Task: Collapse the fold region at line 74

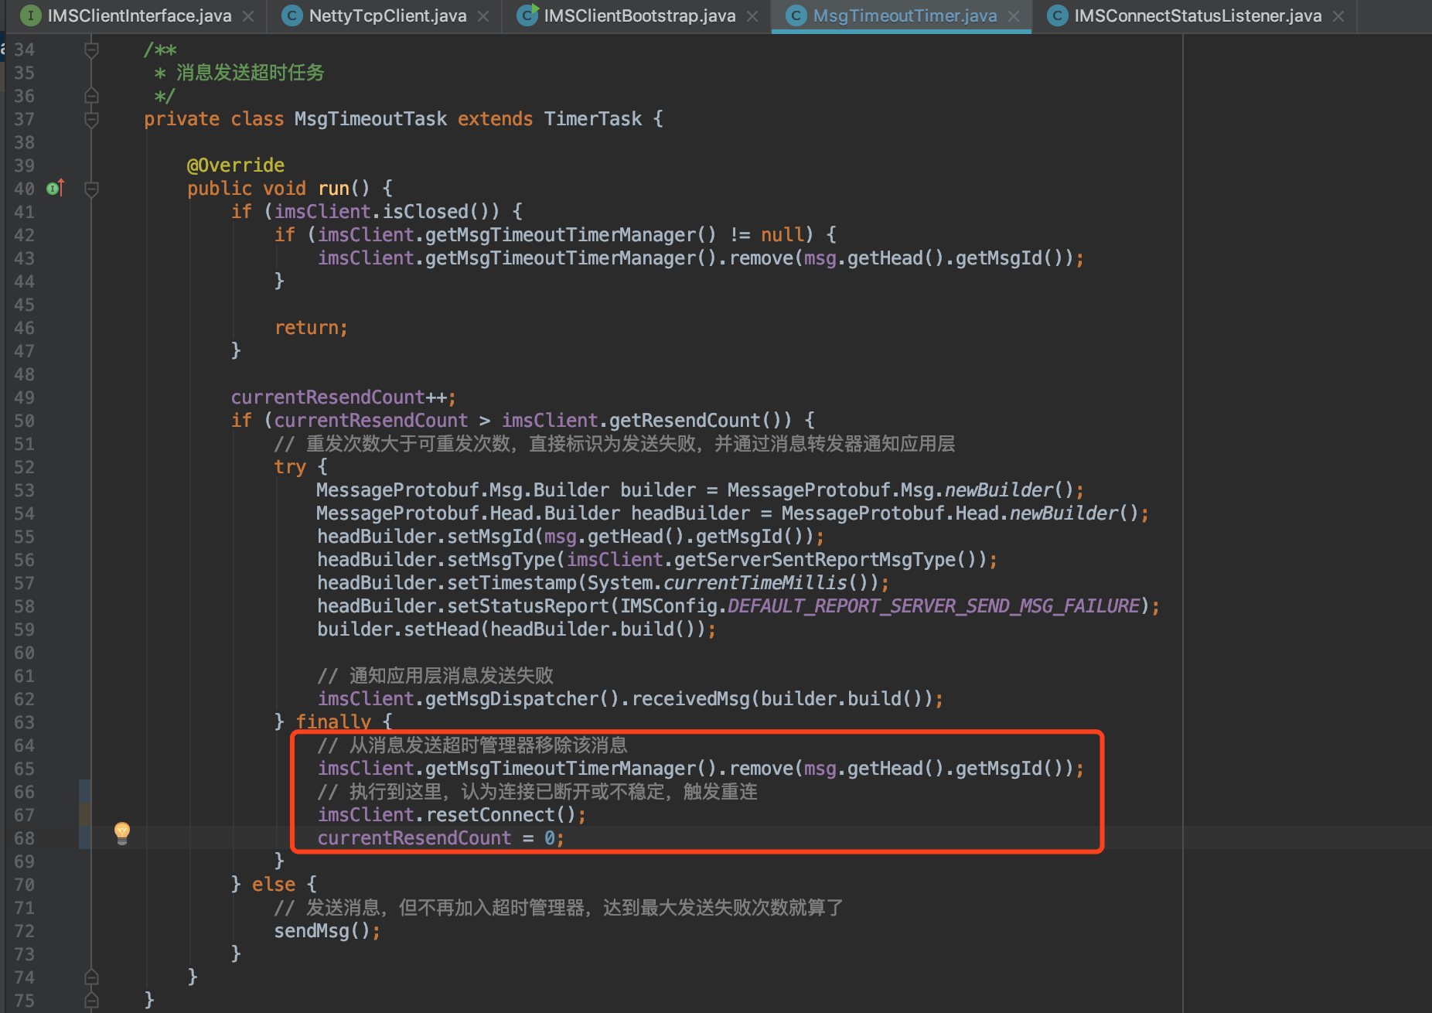Action: point(91,977)
